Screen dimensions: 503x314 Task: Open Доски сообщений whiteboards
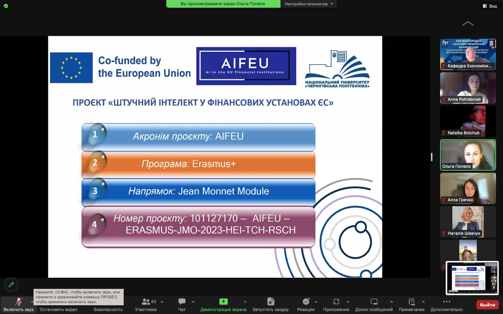374,301
